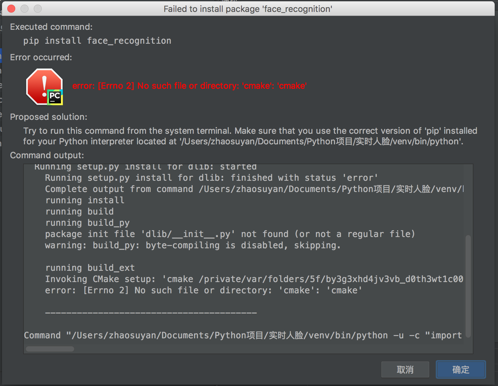Click the 'warning: build_py' output line
The height and width of the screenshot is (386, 498).
193,245
